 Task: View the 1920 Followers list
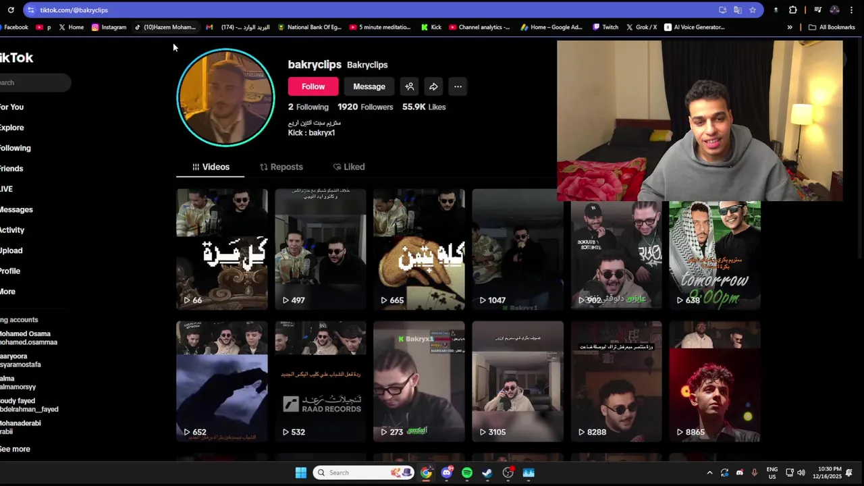pos(365,107)
